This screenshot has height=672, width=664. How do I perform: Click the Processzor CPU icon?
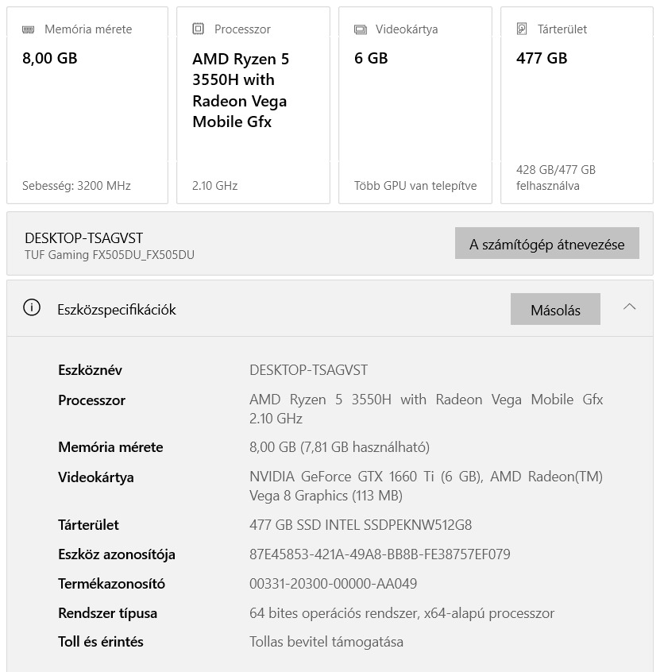coord(199,29)
